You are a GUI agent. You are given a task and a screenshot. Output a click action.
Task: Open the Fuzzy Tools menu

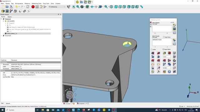pos(46,3)
